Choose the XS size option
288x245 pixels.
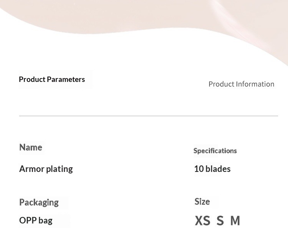(203, 221)
